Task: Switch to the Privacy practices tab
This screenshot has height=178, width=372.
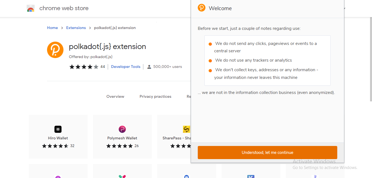Action: pyautogui.click(x=155, y=96)
